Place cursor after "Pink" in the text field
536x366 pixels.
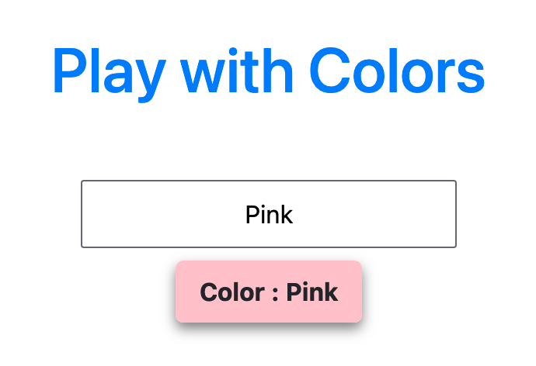[294, 215]
